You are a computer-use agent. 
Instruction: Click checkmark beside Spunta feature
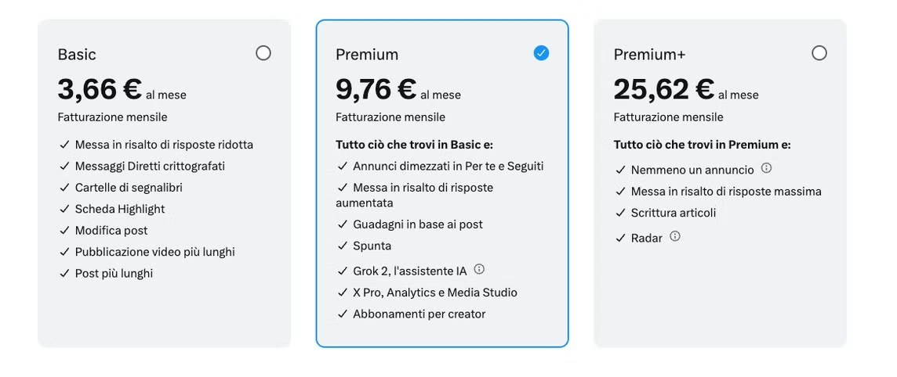tap(342, 246)
